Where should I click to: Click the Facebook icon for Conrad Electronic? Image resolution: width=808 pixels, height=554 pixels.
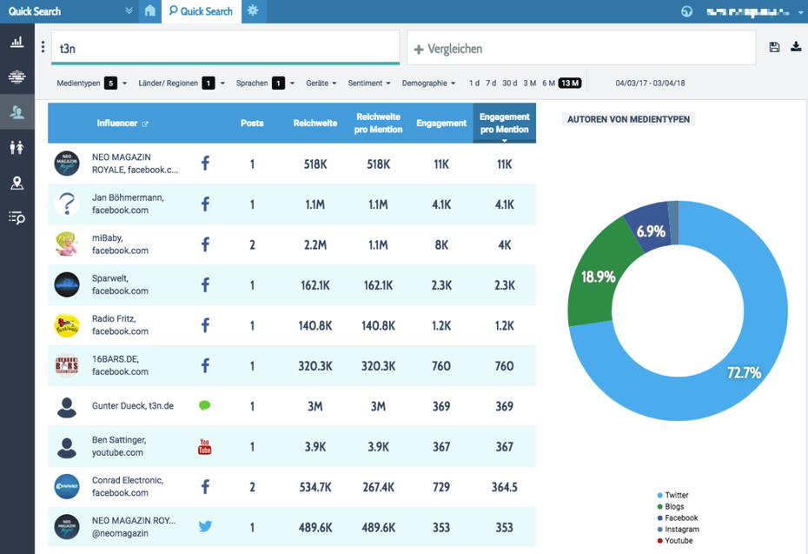tap(205, 487)
